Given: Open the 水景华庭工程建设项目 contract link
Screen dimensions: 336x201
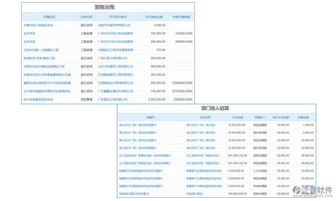Looking at the screenshot, I should point(38,25).
